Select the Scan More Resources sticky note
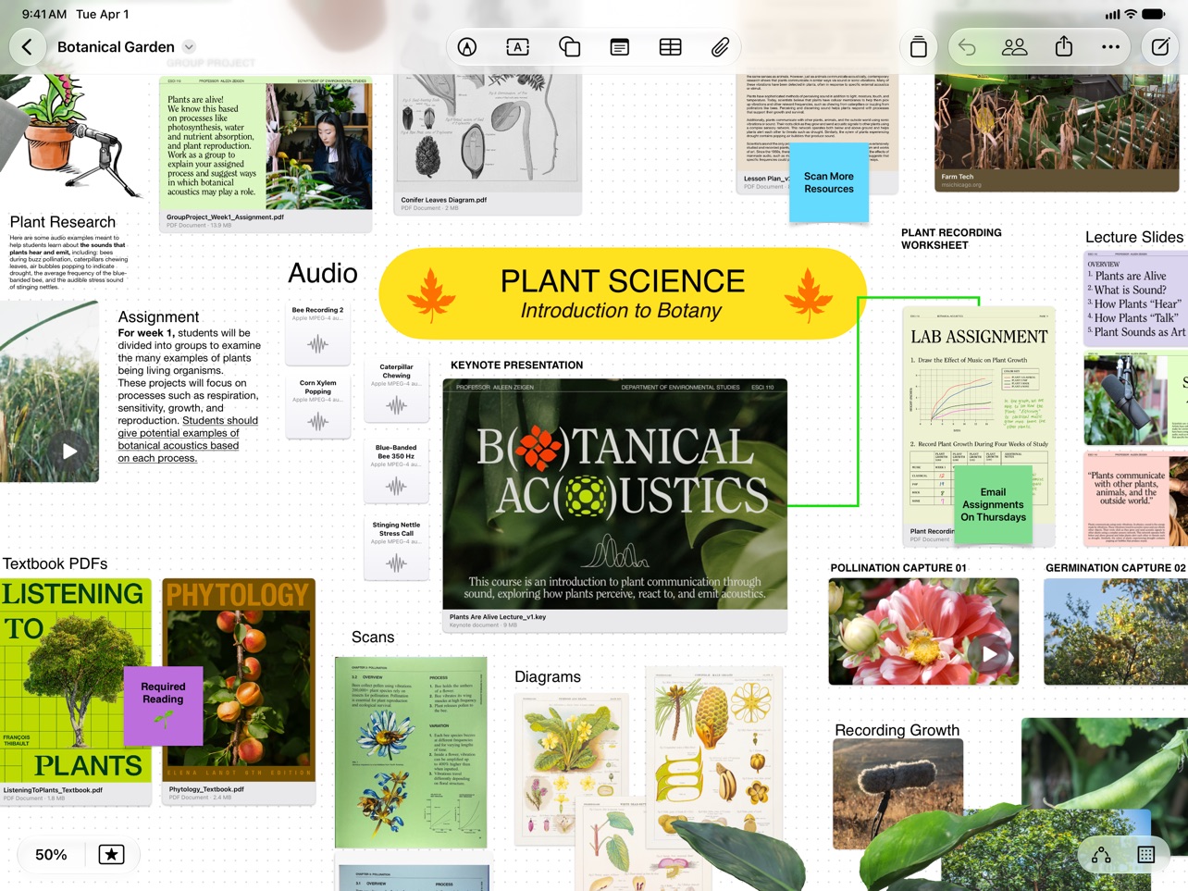The width and height of the screenshot is (1188, 891). (829, 182)
